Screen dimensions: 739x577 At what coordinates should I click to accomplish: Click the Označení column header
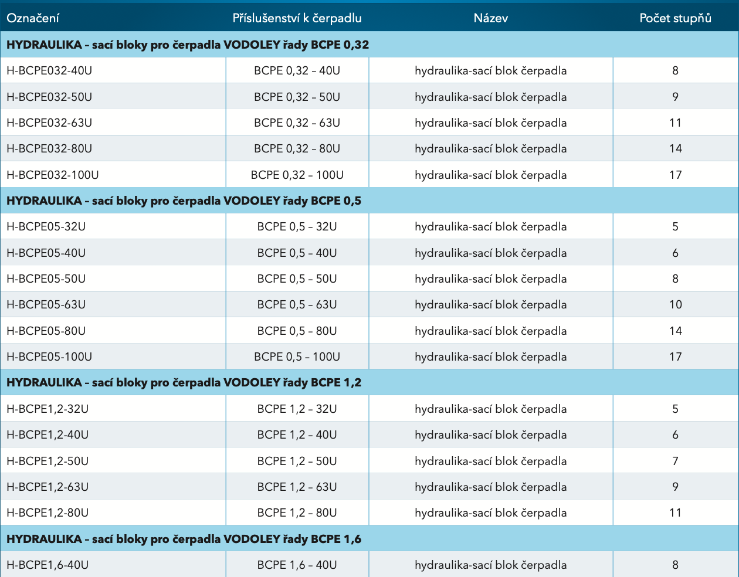(x=33, y=18)
